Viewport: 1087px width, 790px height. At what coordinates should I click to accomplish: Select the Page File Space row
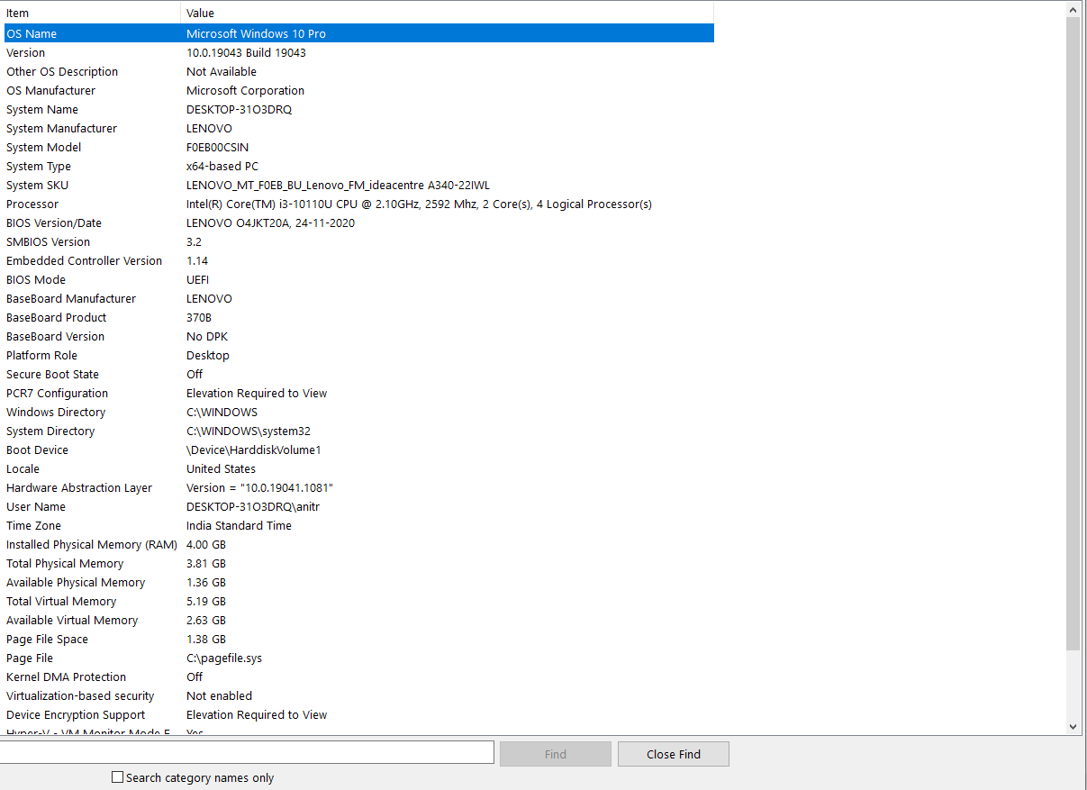tap(358, 639)
